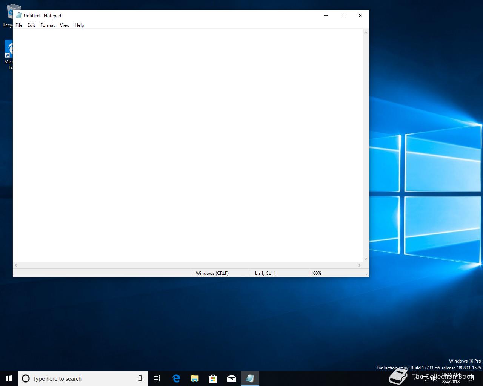Launch Microsoft Edge from the taskbar
Image resolution: width=483 pixels, height=386 pixels.
pyautogui.click(x=176, y=378)
